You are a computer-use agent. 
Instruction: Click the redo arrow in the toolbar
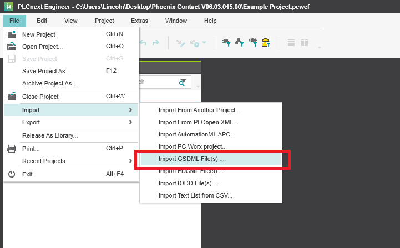point(156,43)
